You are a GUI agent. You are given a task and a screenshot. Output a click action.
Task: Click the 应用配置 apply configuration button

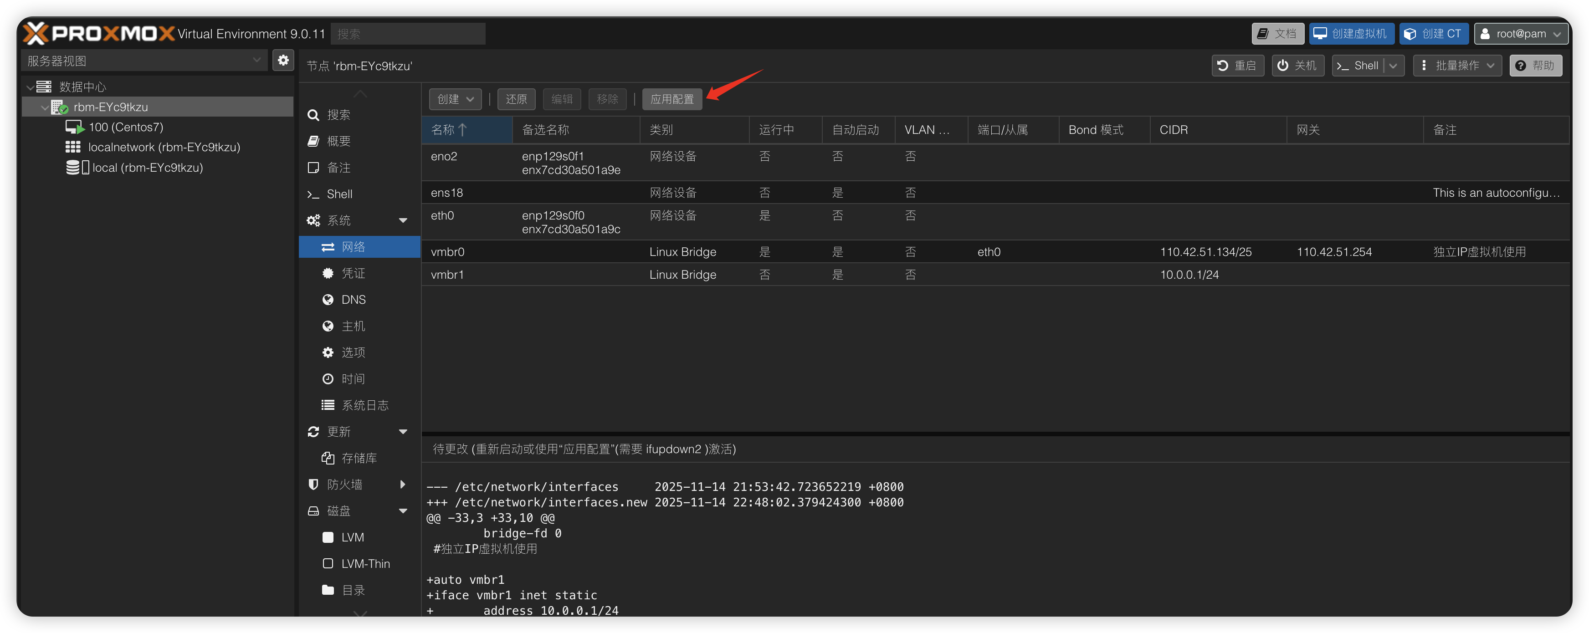point(672,99)
